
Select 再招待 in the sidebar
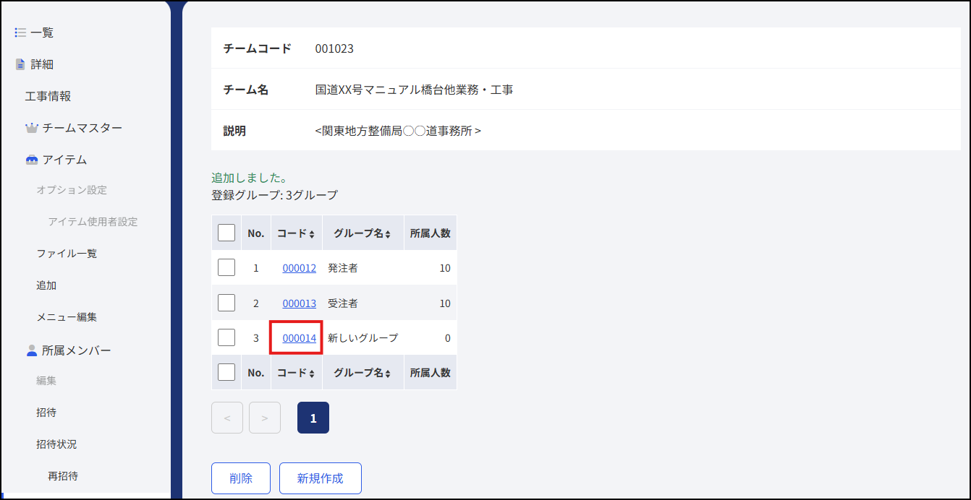pos(63,476)
